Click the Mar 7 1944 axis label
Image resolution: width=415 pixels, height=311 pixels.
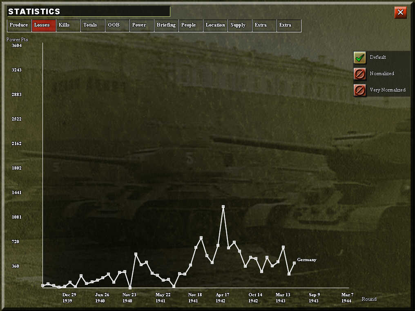347,298
